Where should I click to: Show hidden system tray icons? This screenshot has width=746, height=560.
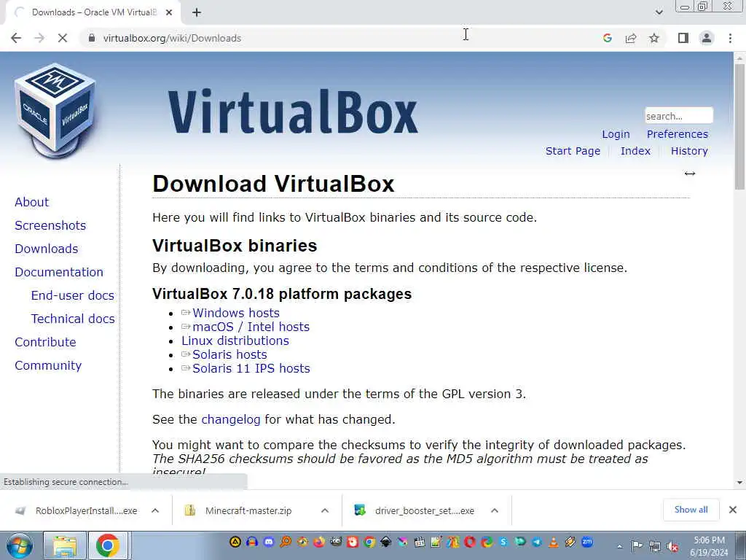click(619, 547)
